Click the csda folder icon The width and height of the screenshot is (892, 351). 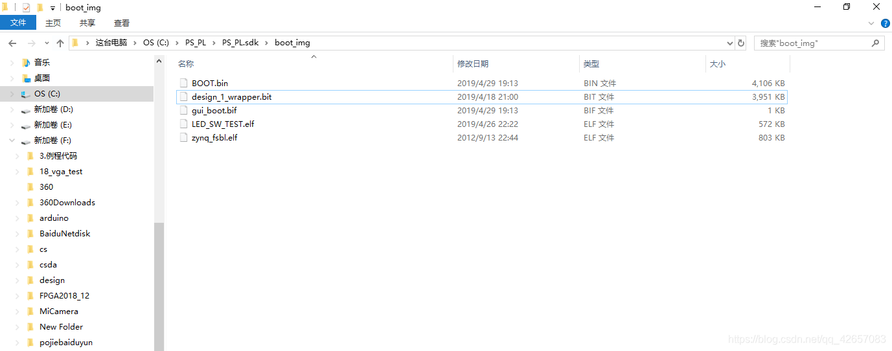pos(30,265)
